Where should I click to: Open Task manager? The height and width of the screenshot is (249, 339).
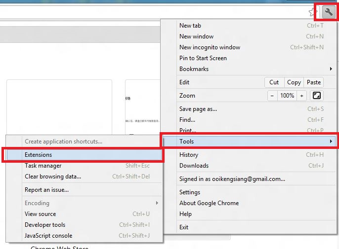(x=43, y=166)
